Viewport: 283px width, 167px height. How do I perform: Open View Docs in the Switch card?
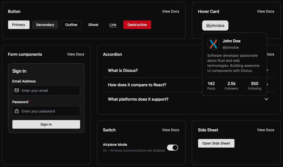[171, 130]
